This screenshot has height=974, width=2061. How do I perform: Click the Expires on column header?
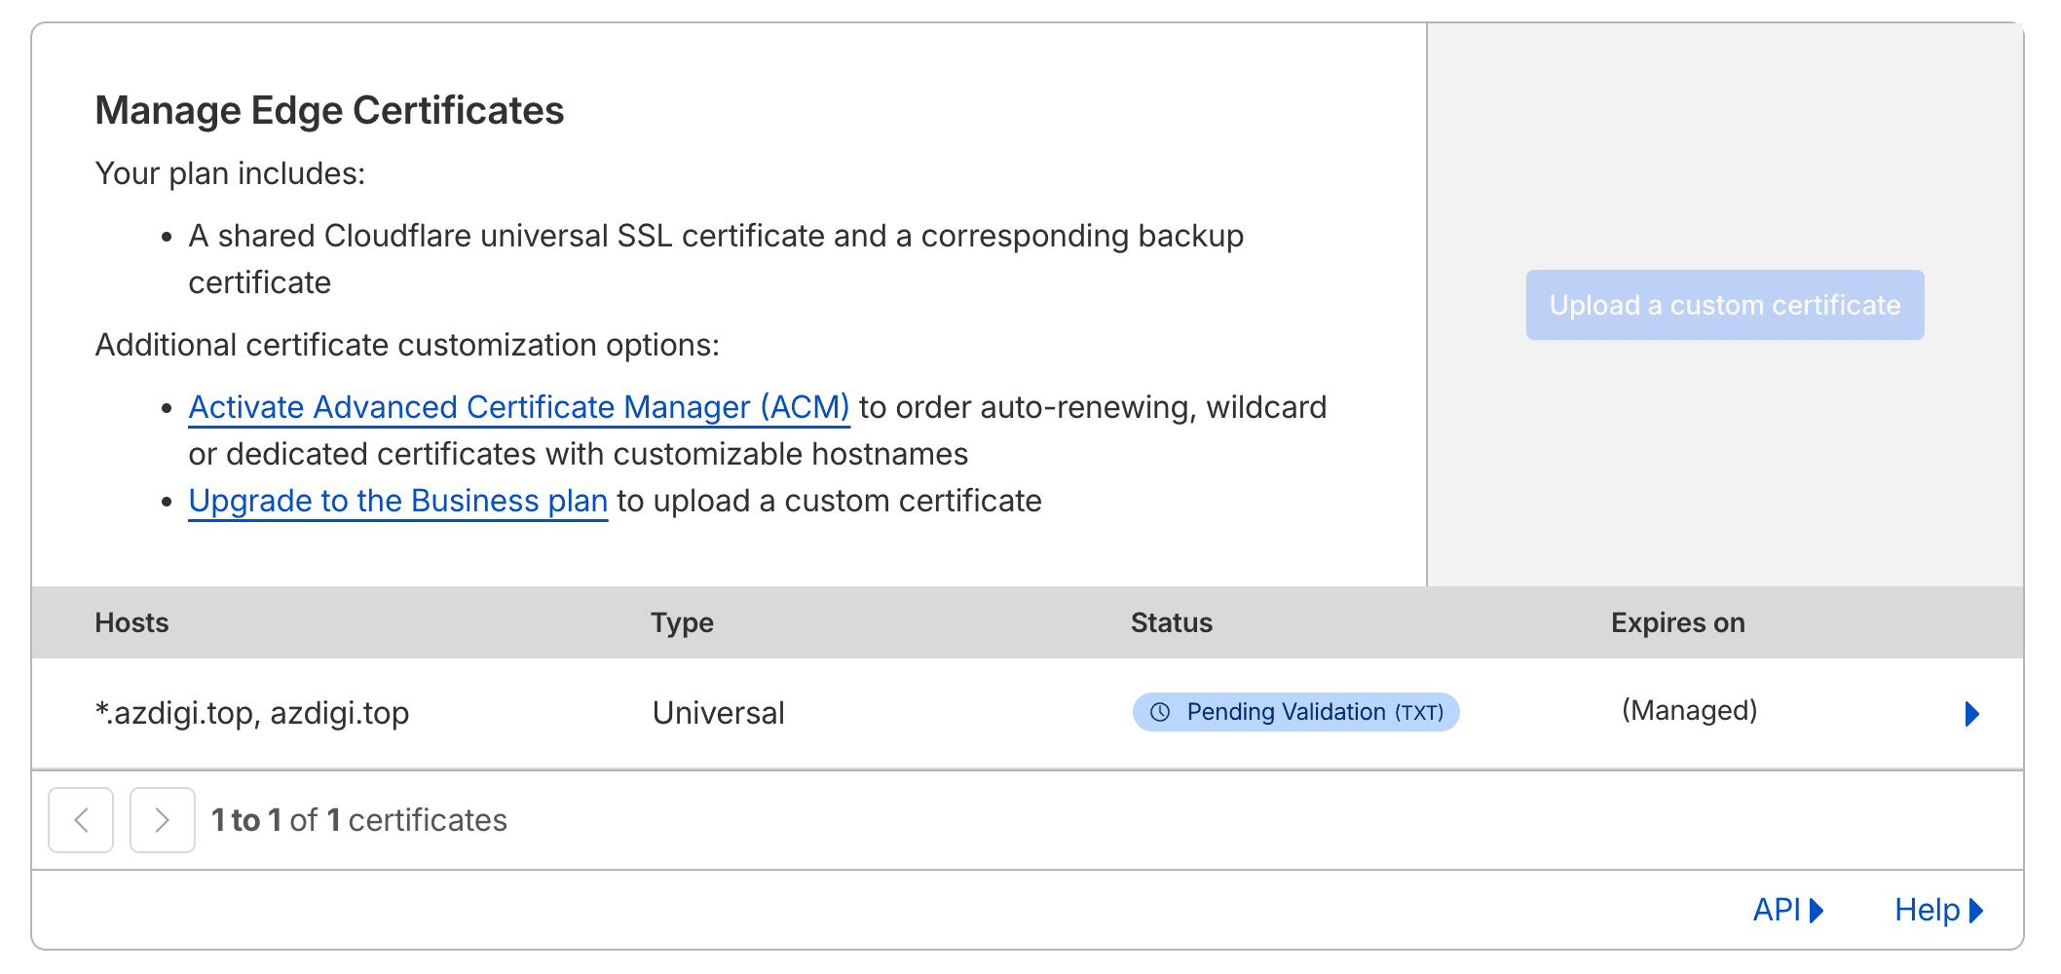[1677, 622]
